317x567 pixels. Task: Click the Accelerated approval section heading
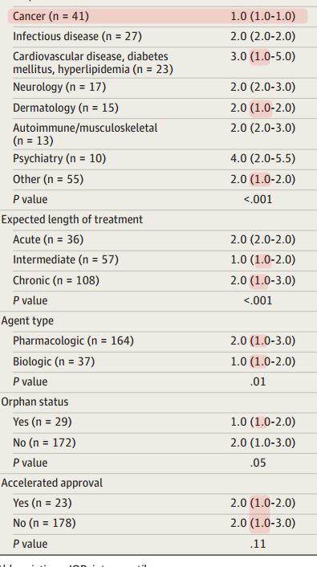click(52, 483)
